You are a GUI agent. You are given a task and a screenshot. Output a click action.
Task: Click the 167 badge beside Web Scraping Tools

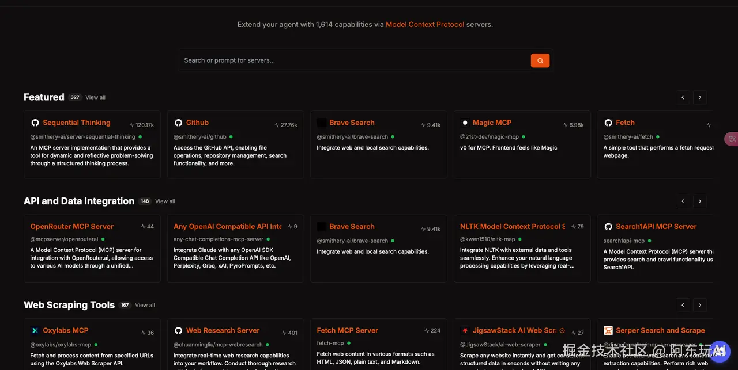(125, 306)
